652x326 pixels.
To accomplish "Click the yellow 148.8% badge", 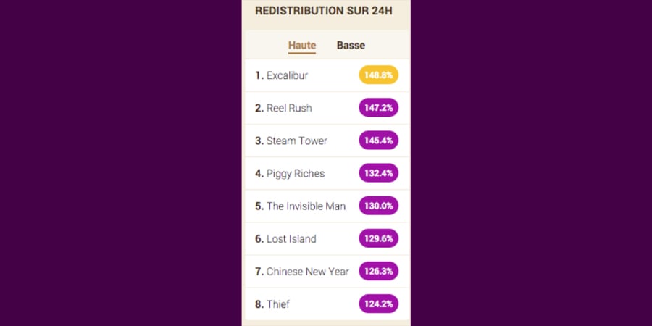I will tap(378, 75).
